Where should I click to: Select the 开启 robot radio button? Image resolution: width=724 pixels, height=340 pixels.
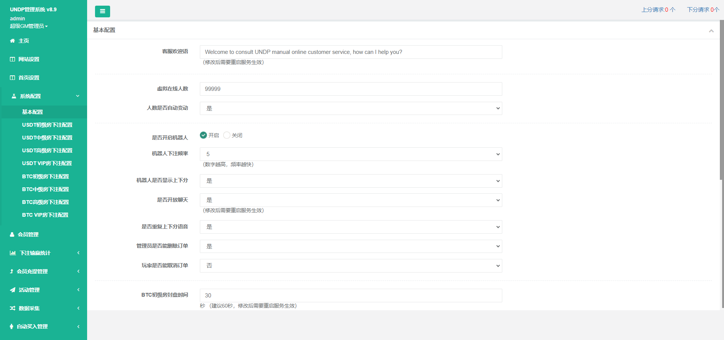pos(204,135)
